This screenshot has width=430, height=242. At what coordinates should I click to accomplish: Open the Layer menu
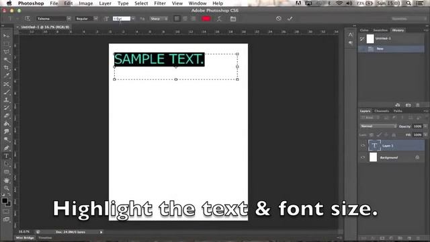coord(105,3)
